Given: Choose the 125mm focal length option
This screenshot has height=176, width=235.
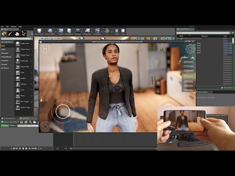Looking at the screenshot, I should 188,66.
